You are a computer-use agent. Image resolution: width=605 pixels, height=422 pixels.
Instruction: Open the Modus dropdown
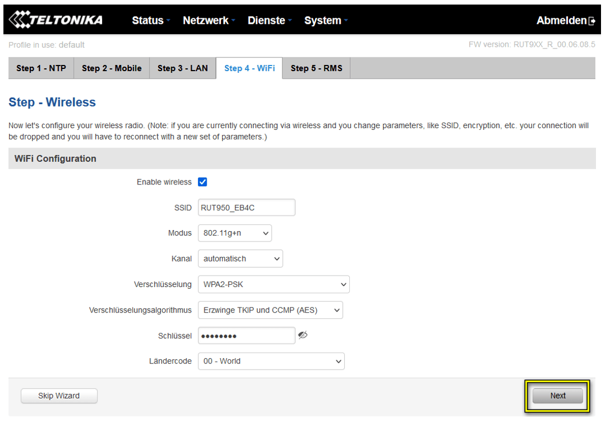pyautogui.click(x=235, y=233)
